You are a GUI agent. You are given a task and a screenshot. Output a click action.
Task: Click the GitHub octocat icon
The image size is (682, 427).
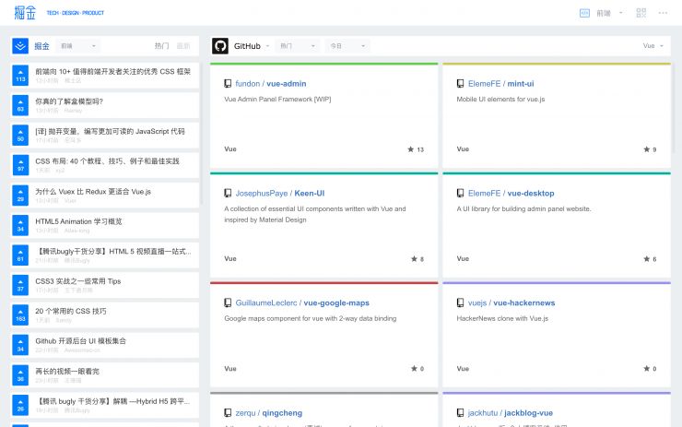220,46
